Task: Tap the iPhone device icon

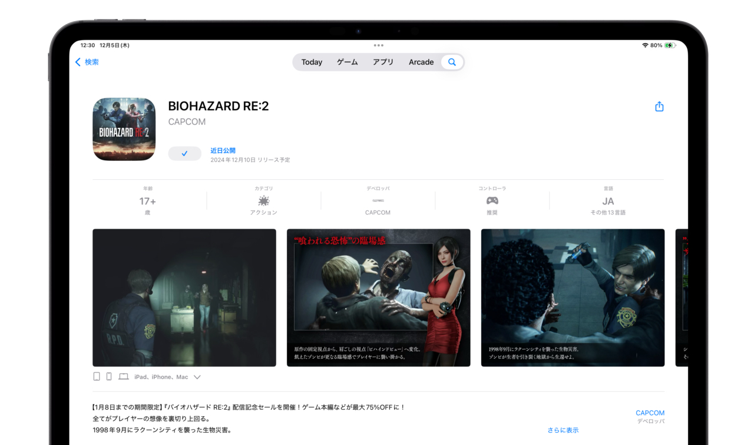Action: coord(109,377)
